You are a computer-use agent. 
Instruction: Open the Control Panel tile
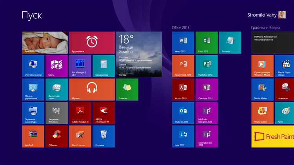[x=33, y=90]
